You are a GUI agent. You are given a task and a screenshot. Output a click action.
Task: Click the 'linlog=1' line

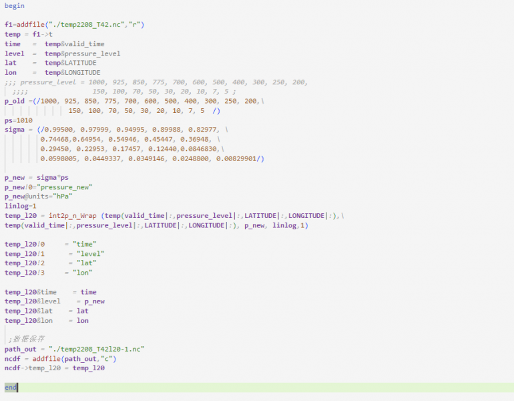pos(21,206)
